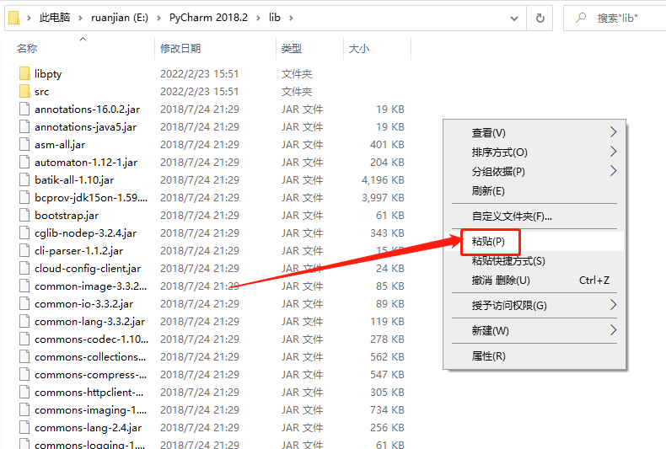
Task: Select the bcprov-jdk15on-1.59 file icon
Action: click(x=24, y=197)
